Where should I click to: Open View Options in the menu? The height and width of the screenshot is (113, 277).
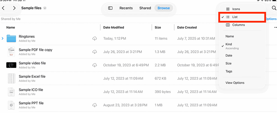tap(235, 83)
